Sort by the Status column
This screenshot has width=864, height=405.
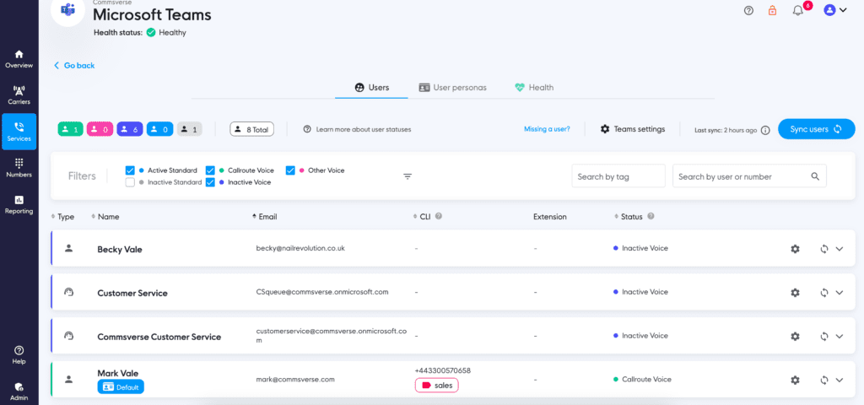point(629,217)
